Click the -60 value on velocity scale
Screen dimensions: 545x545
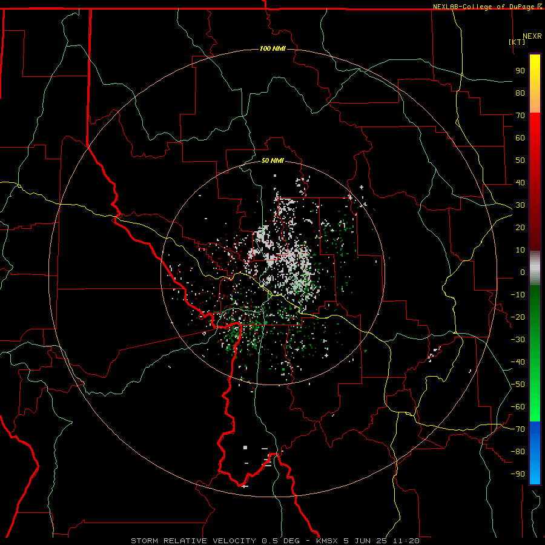pyautogui.click(x=518, y=407)
